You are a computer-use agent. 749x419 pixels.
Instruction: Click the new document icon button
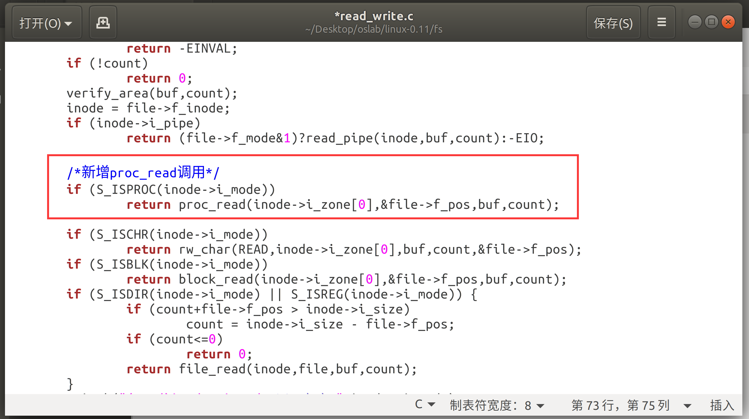point(103,22)
